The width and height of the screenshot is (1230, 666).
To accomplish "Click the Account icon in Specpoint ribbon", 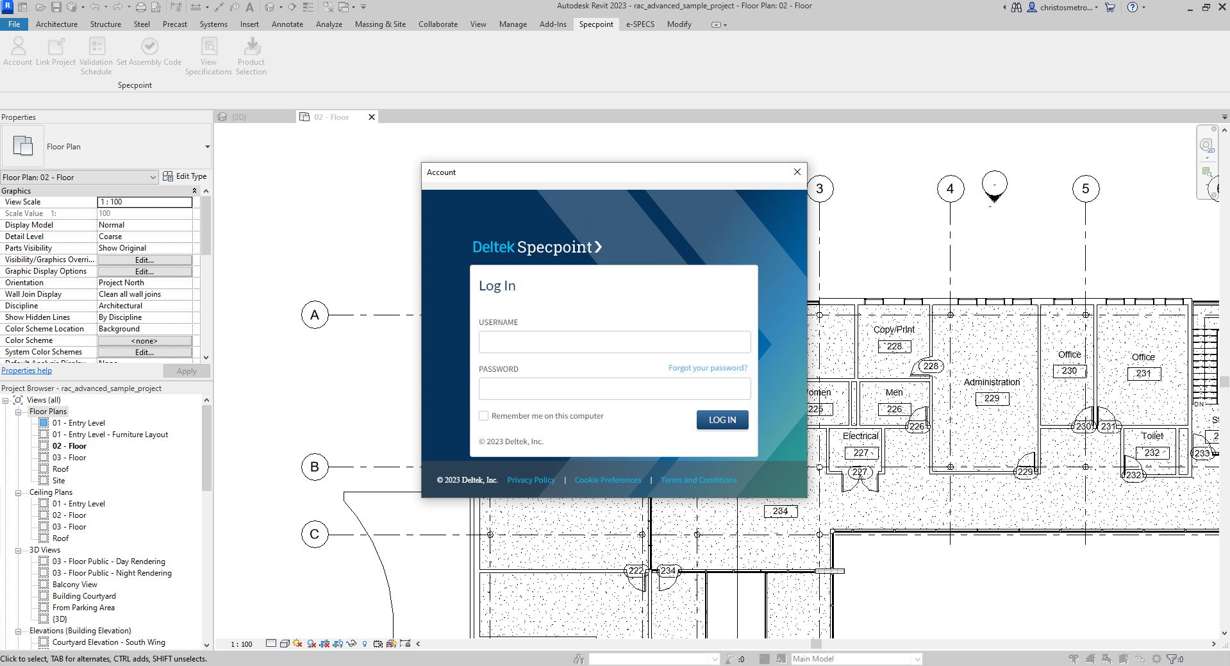I will click(x=18, y=47).
